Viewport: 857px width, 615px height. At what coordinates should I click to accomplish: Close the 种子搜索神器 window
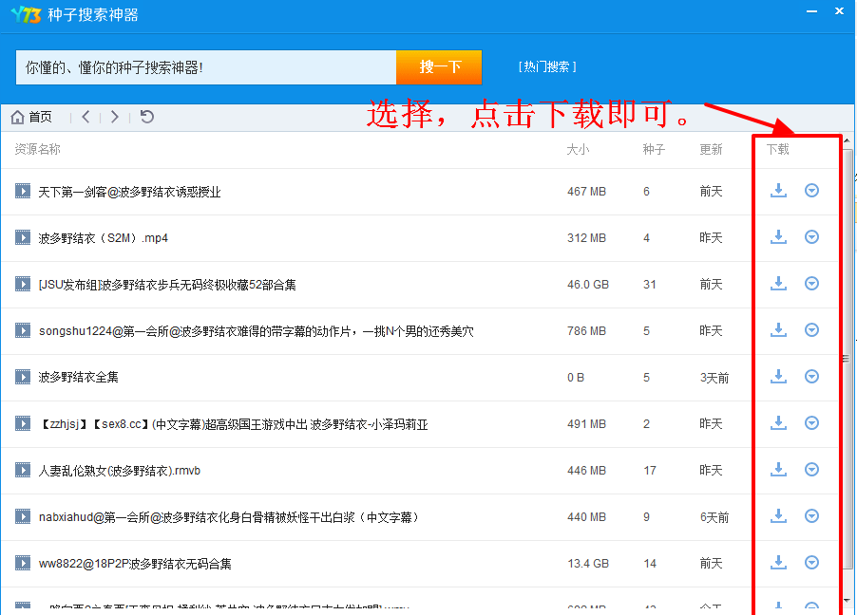[x=840, y=11]
